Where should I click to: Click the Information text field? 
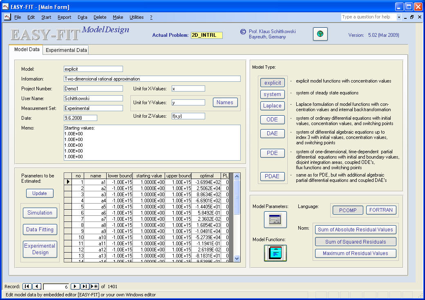coord(152,79)
